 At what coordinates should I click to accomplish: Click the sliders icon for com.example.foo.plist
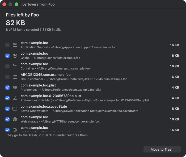[x=15, y=88]
